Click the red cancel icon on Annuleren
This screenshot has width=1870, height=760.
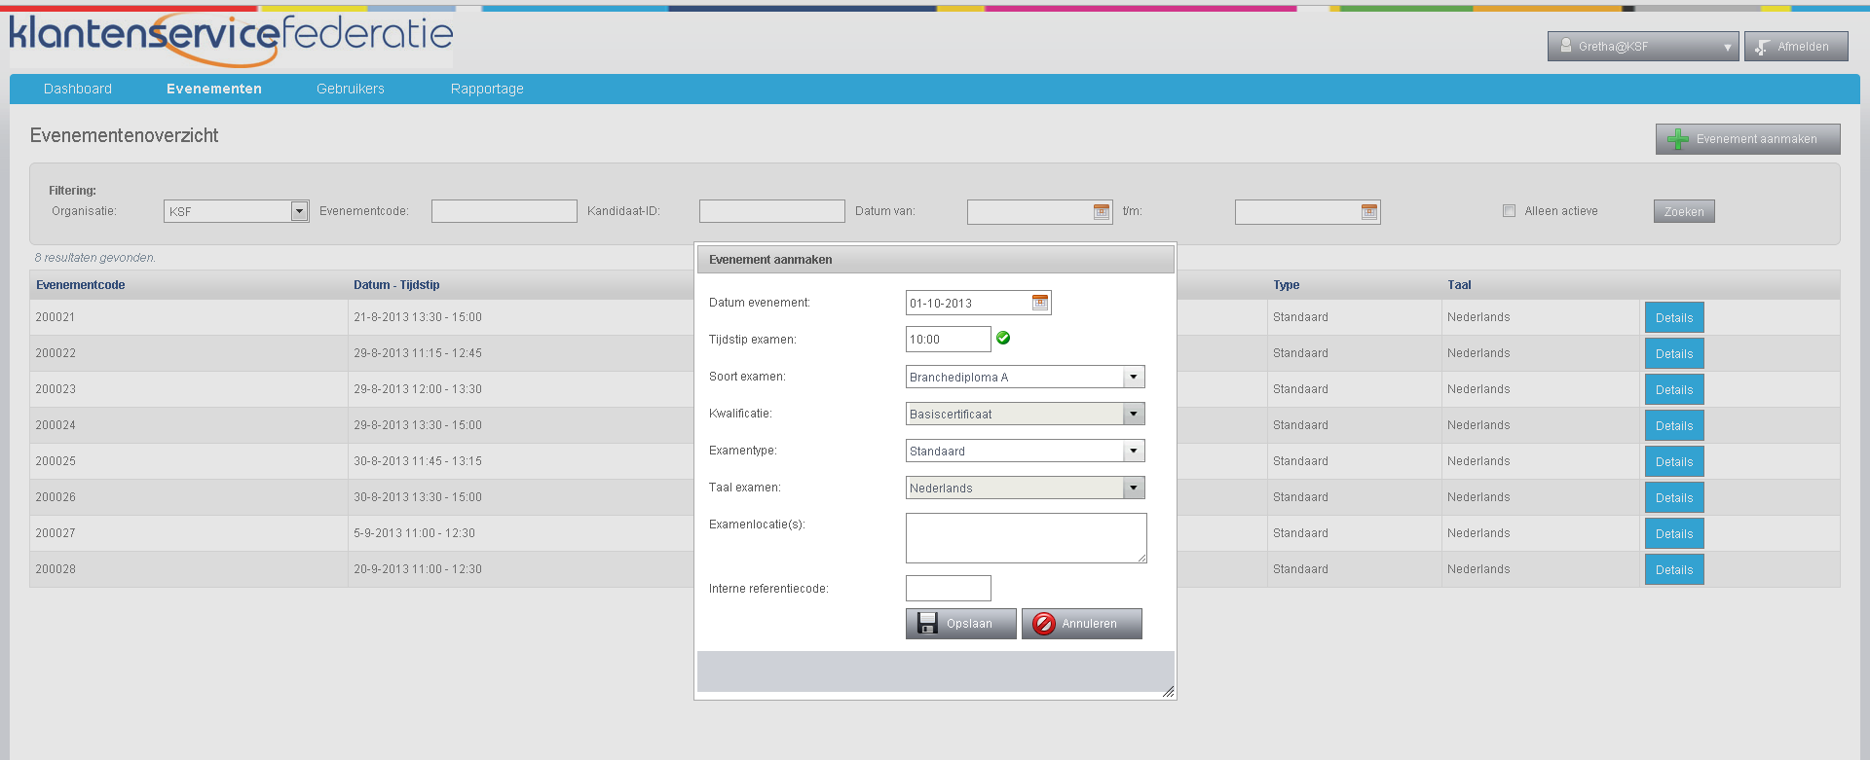(1043, 624)
